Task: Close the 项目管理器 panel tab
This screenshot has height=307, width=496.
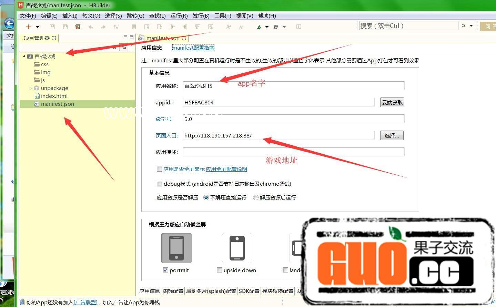Action: (x=54, y=38)
